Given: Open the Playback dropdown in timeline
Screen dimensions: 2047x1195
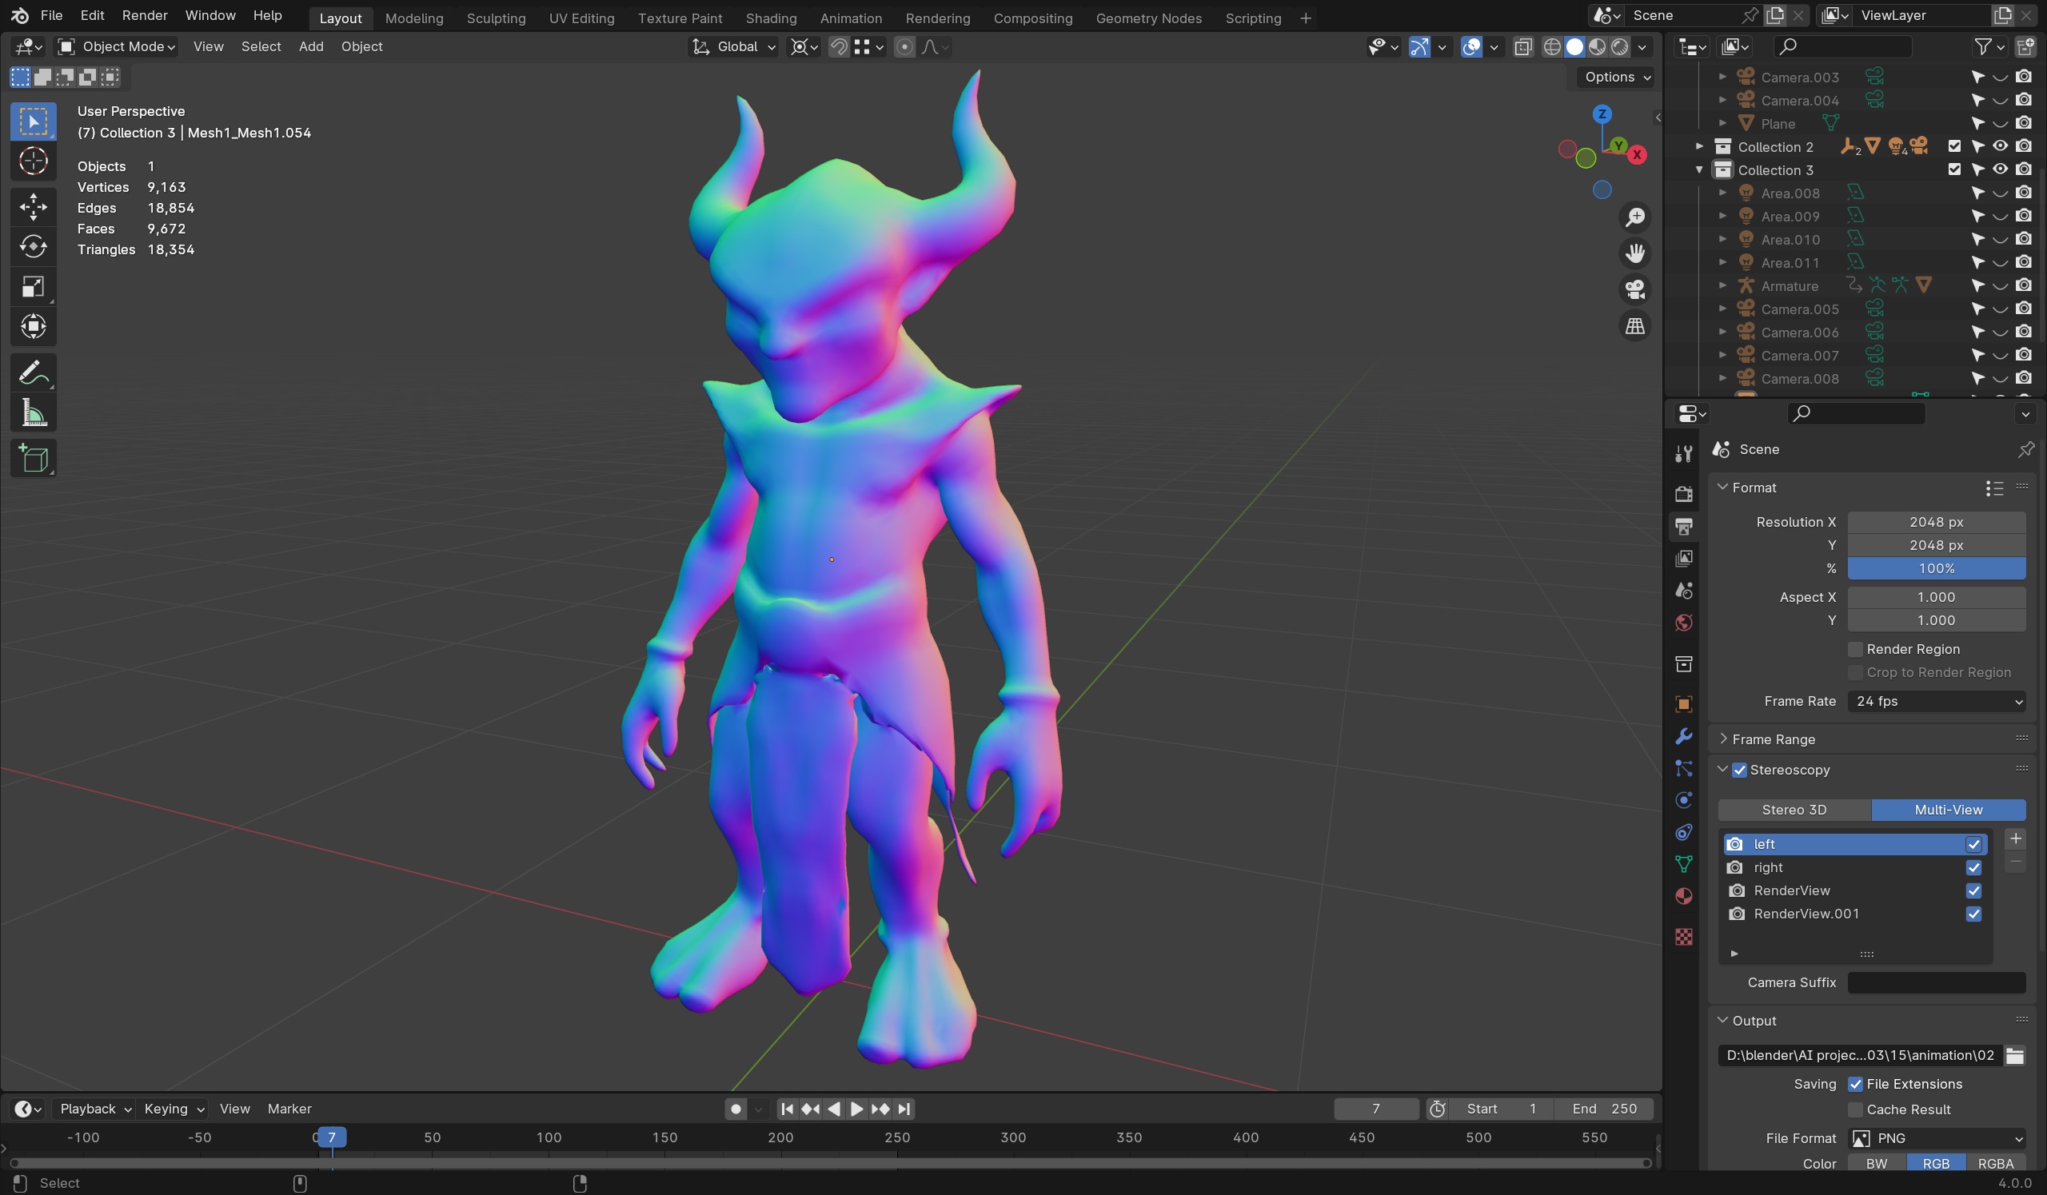Looking at the screenshot, I should pos(95,1109).
